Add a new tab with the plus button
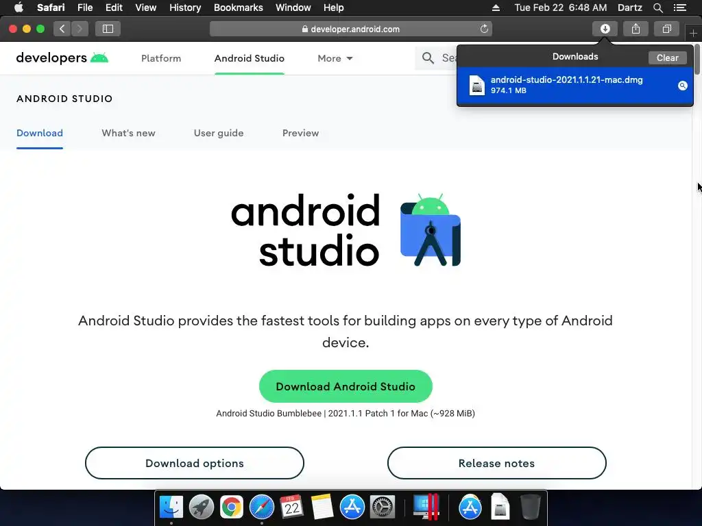702x526 pixels. (693, 33)
